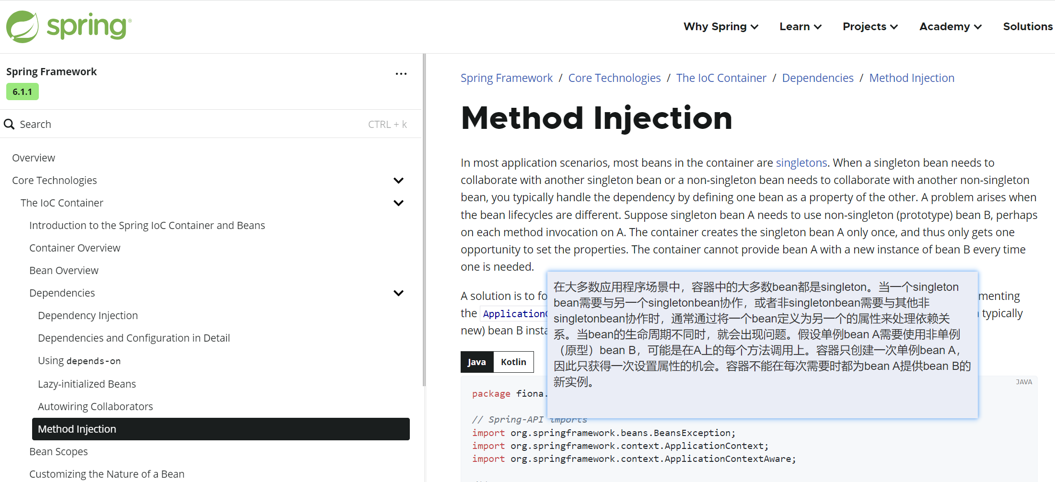Open Dependency Injection sidebar item
This screenshot has width=1055, height=482.
(88, 316)
